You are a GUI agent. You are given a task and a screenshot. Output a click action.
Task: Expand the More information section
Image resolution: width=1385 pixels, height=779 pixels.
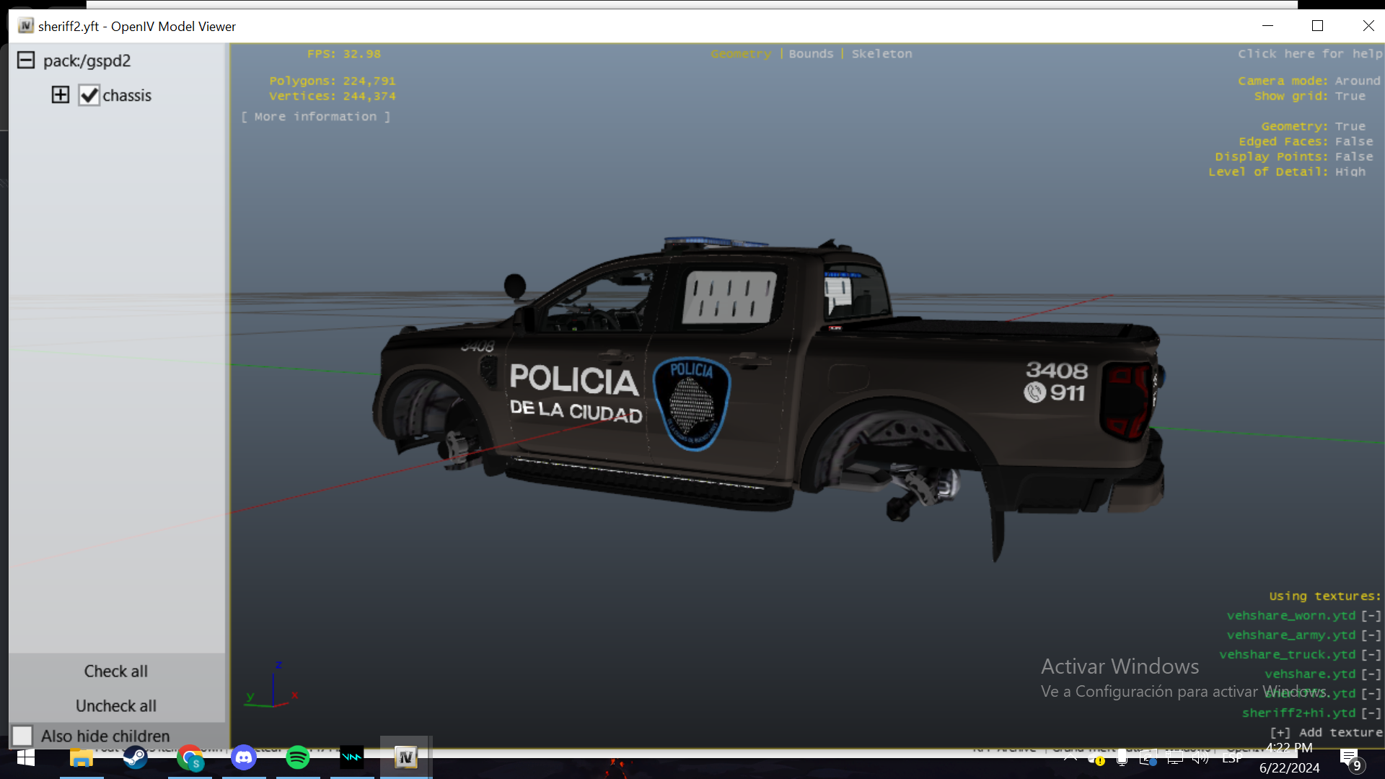[315, 117]
